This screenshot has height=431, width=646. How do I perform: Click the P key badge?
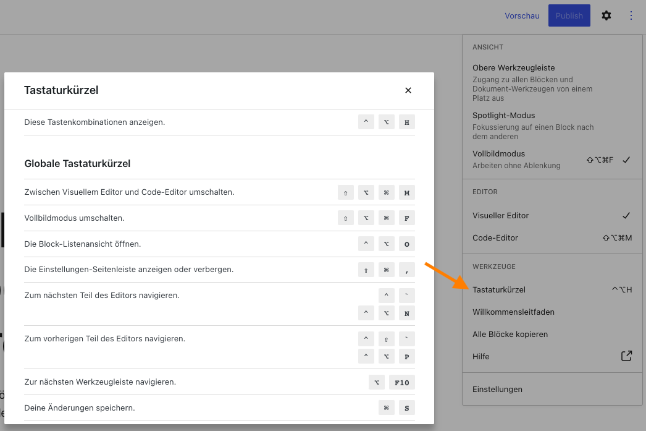point(406,357)
